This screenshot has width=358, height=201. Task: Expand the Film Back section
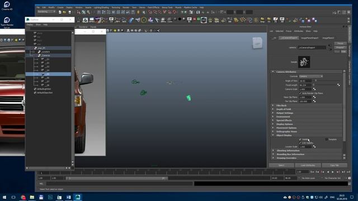(273, 106)
